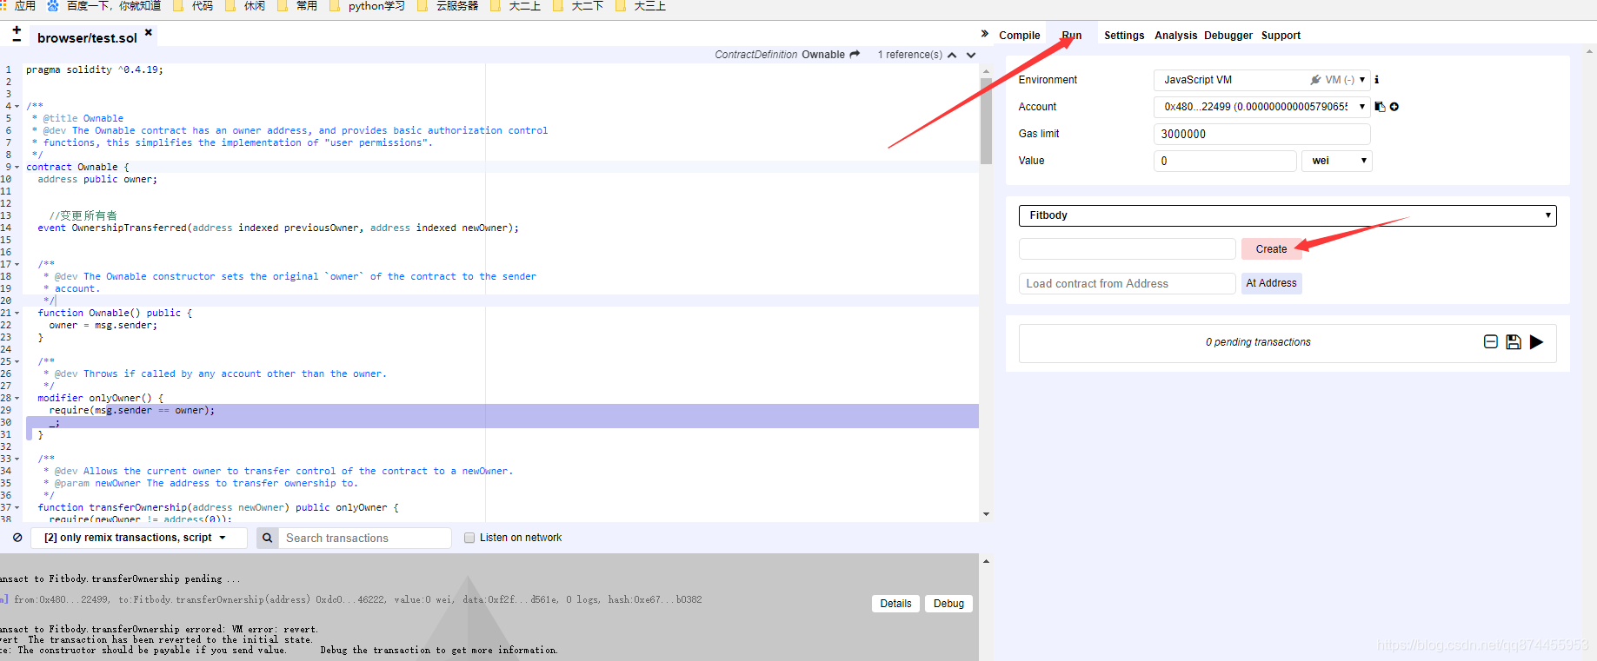Open the 常用 bookmark folder

297,6
